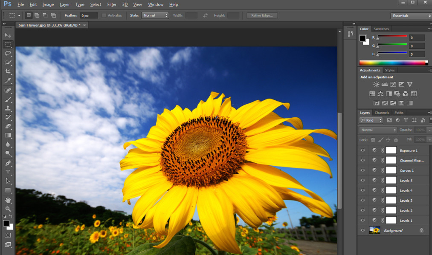
Task: Open the Style dropdown set to Normal
Action: pyautogui.click(x=155, y=15)
